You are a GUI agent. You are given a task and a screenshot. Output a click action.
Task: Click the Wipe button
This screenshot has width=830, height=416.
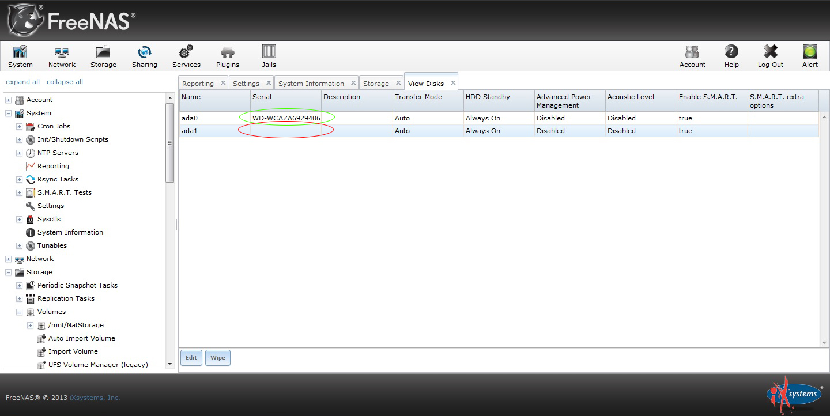[x=218, y=358]
